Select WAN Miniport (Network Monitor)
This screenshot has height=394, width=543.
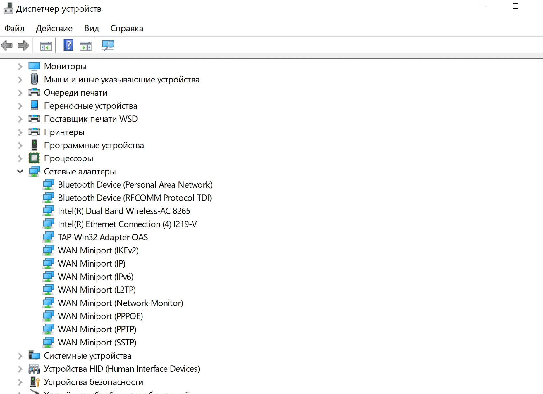point(121,303)
